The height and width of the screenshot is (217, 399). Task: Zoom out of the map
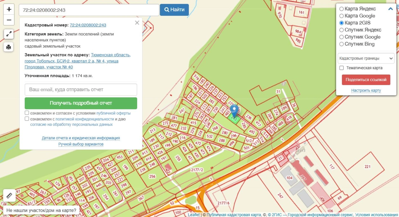[x=9, y=20]
